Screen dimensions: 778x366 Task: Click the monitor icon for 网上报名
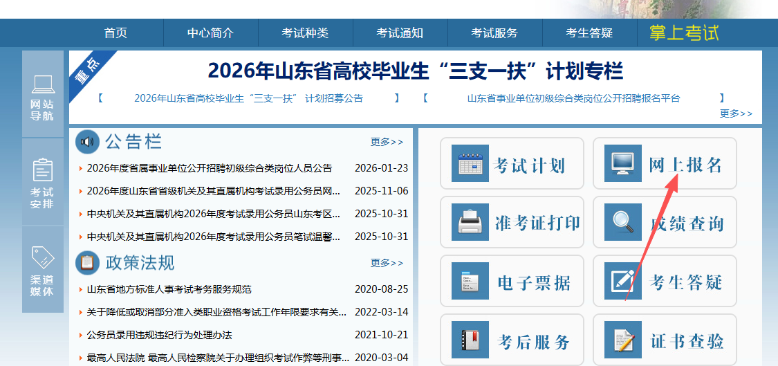[622, 164]
